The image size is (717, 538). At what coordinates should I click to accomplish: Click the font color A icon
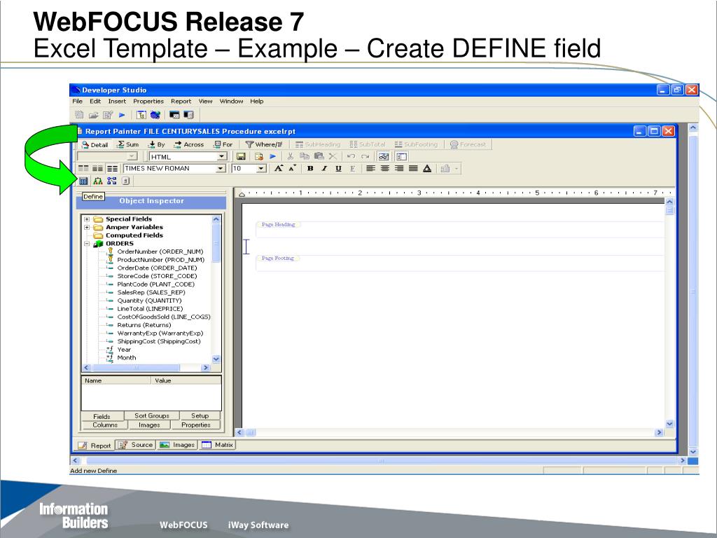click(427, 168)
